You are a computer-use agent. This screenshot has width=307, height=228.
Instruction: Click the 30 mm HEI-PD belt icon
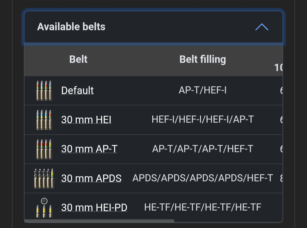coord(44,208)
